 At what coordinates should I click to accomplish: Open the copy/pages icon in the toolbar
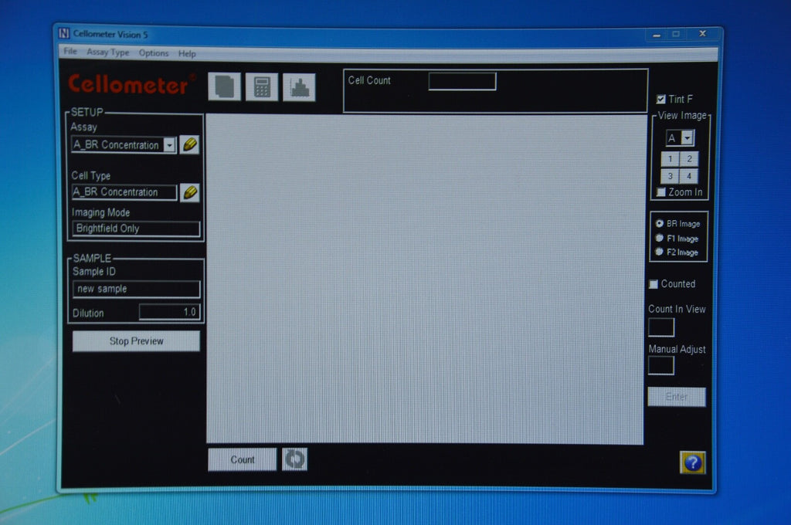click(x=225, y=86)
